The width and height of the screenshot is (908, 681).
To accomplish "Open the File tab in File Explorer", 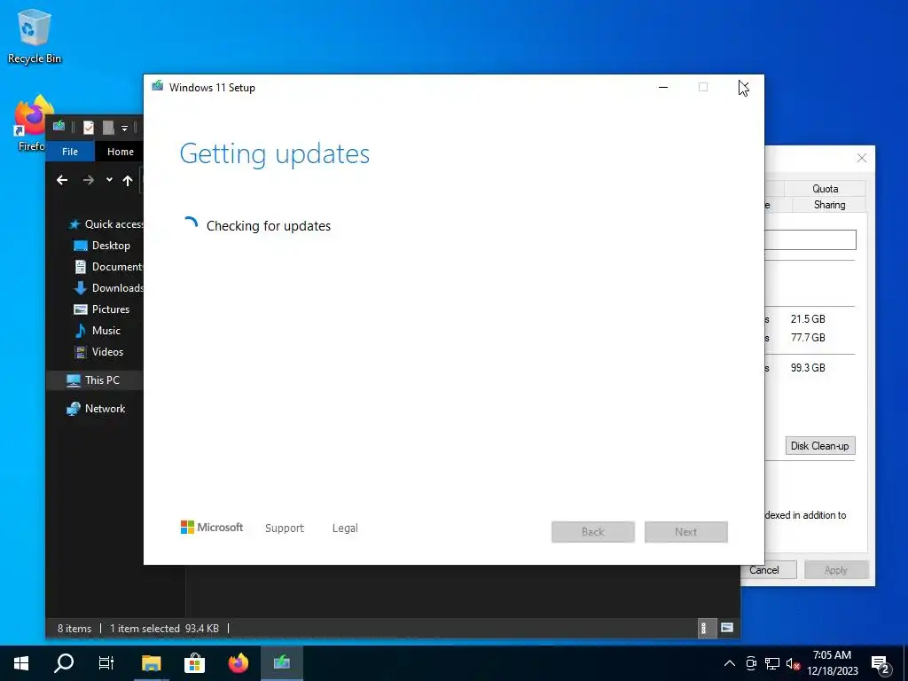I will point(70,152).
